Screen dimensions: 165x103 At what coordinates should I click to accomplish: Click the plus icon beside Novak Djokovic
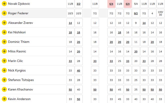click(x=4, y=4)
